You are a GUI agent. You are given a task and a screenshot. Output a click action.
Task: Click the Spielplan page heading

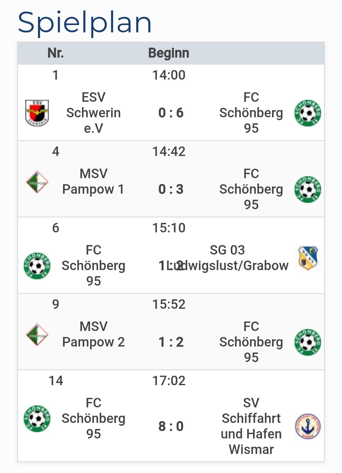(x=85, y=22)
